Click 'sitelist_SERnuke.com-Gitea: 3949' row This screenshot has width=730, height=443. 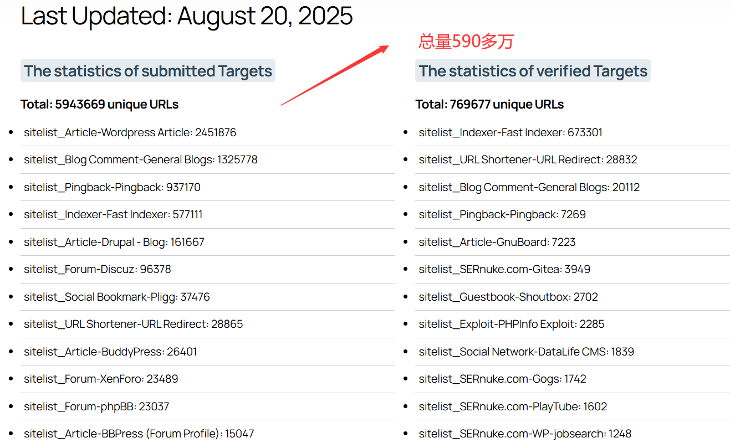pos(573,269)
